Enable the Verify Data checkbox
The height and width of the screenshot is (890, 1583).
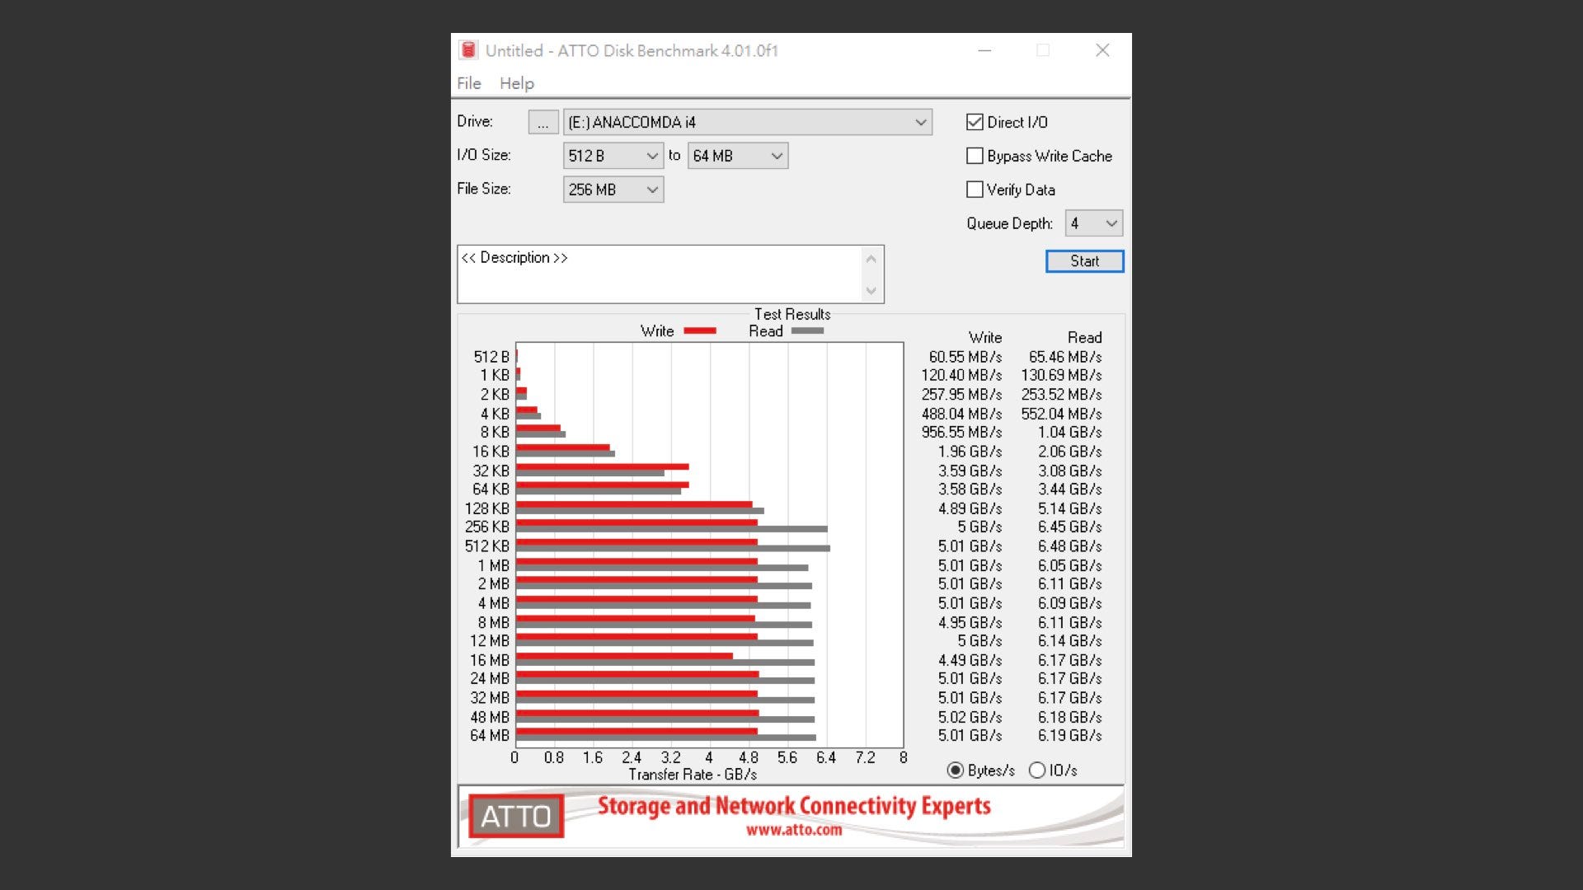975,190
